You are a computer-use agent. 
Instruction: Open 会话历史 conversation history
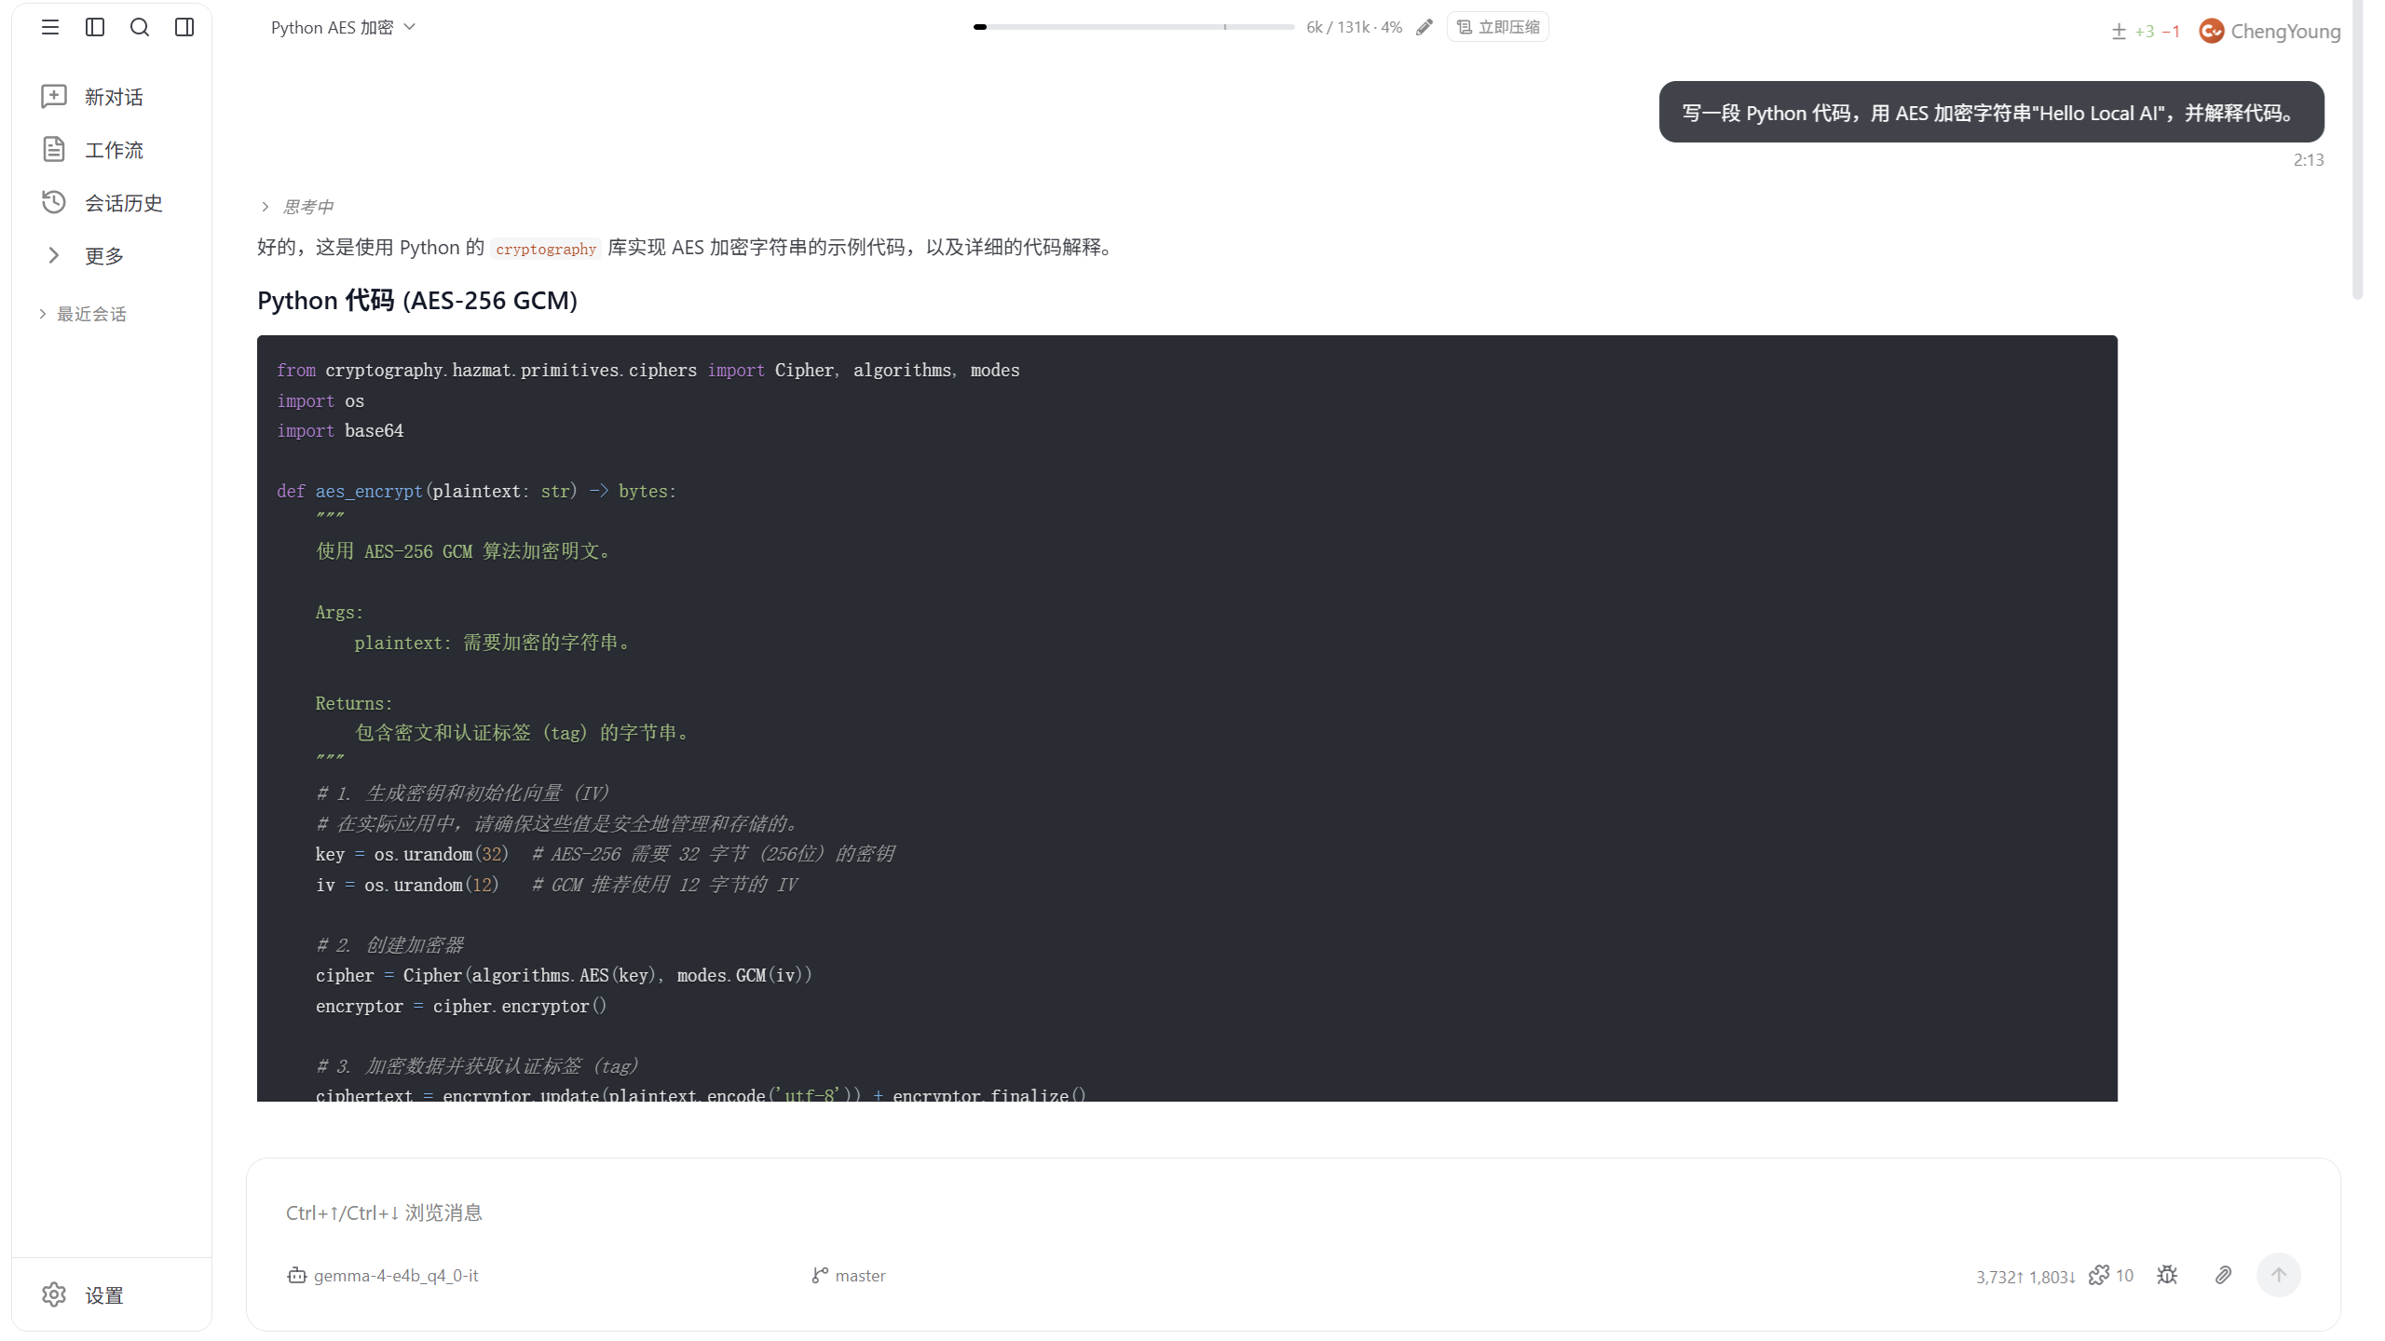point(112,203)
